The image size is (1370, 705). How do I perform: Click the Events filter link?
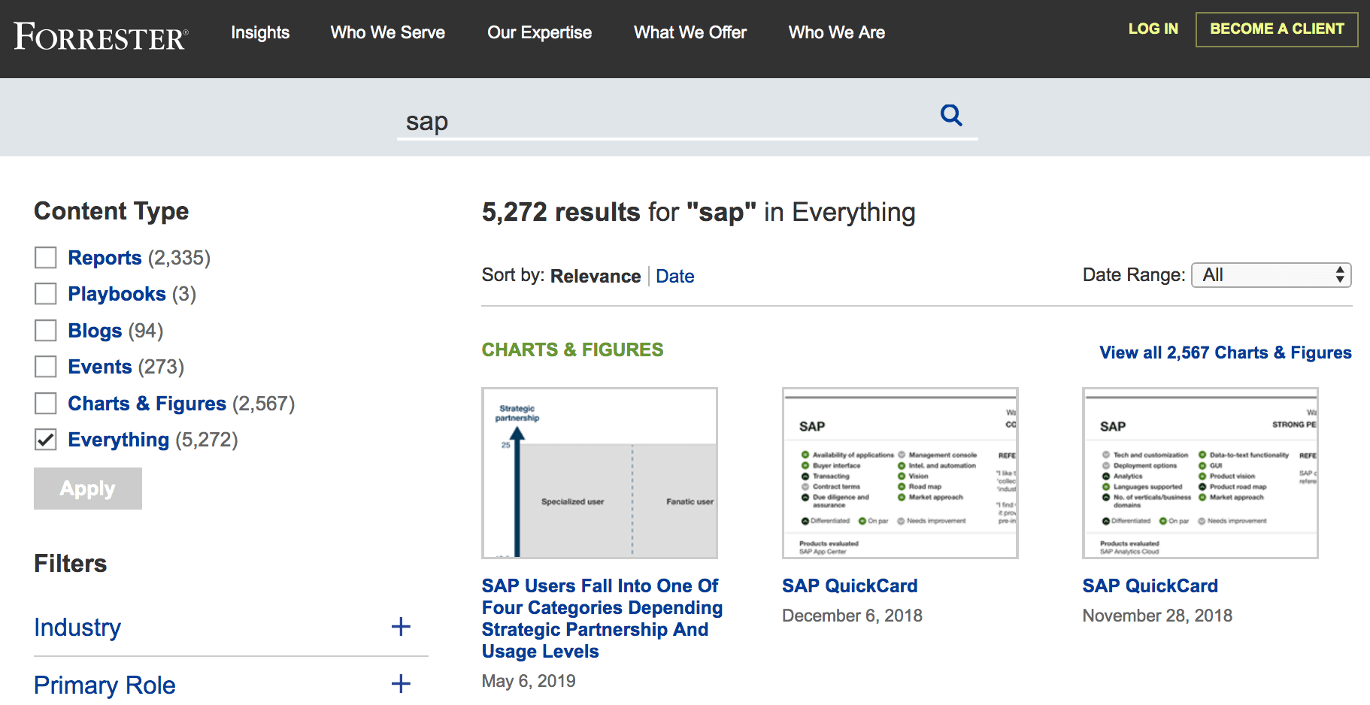(x=100, y=367)
